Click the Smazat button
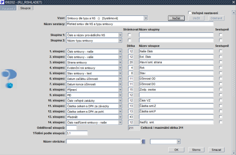 217,150
